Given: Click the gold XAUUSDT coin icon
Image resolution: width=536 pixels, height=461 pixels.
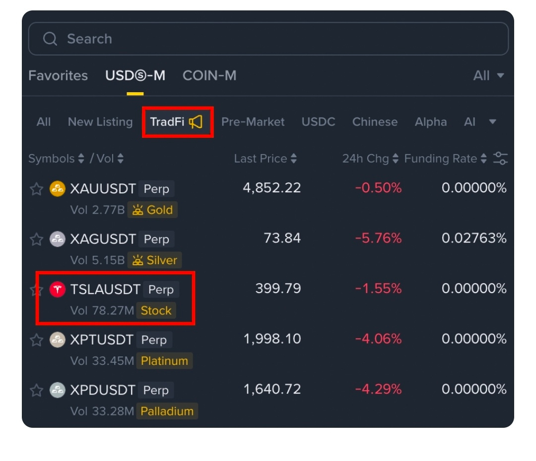Looking at the screenshot, I should (58, 189).
